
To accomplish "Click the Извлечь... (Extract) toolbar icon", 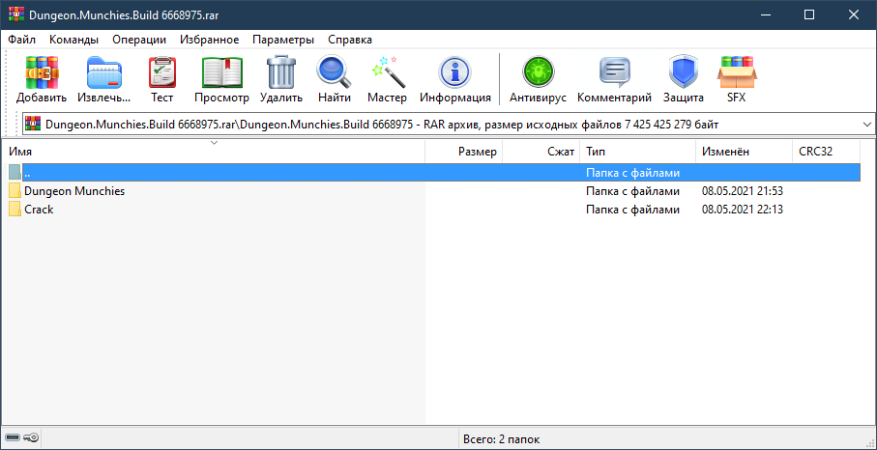I will click(x=104, y=72).
